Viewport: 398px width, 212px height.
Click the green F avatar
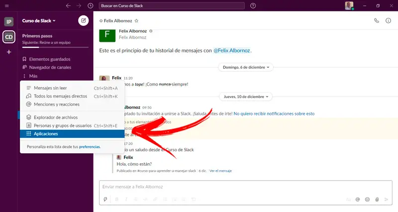click(x=107, y=35)
